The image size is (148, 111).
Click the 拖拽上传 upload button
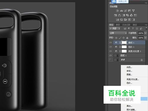pyautogui.click(x=122, y=1)
